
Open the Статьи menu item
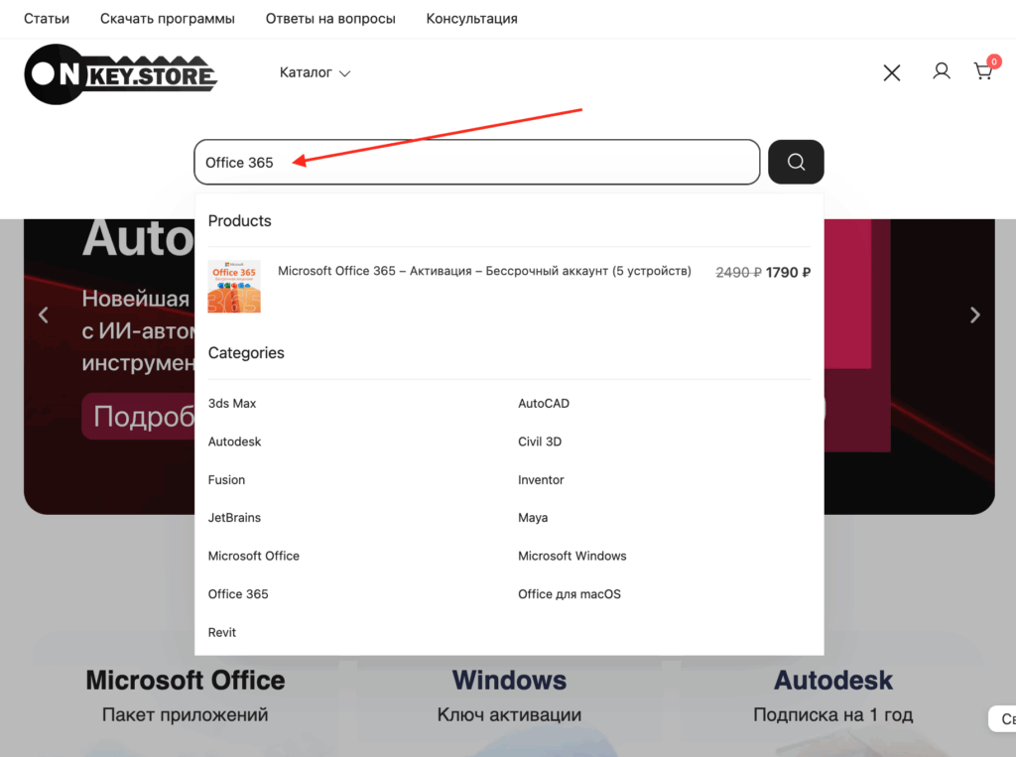pos(47,19)
